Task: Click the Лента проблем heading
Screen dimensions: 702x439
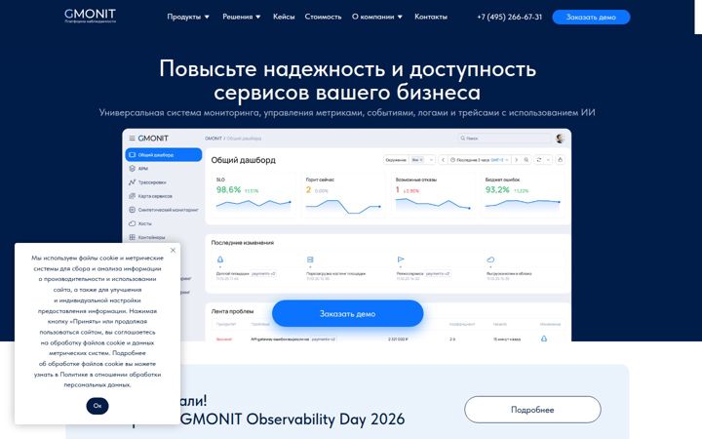Action: point(232,311)
